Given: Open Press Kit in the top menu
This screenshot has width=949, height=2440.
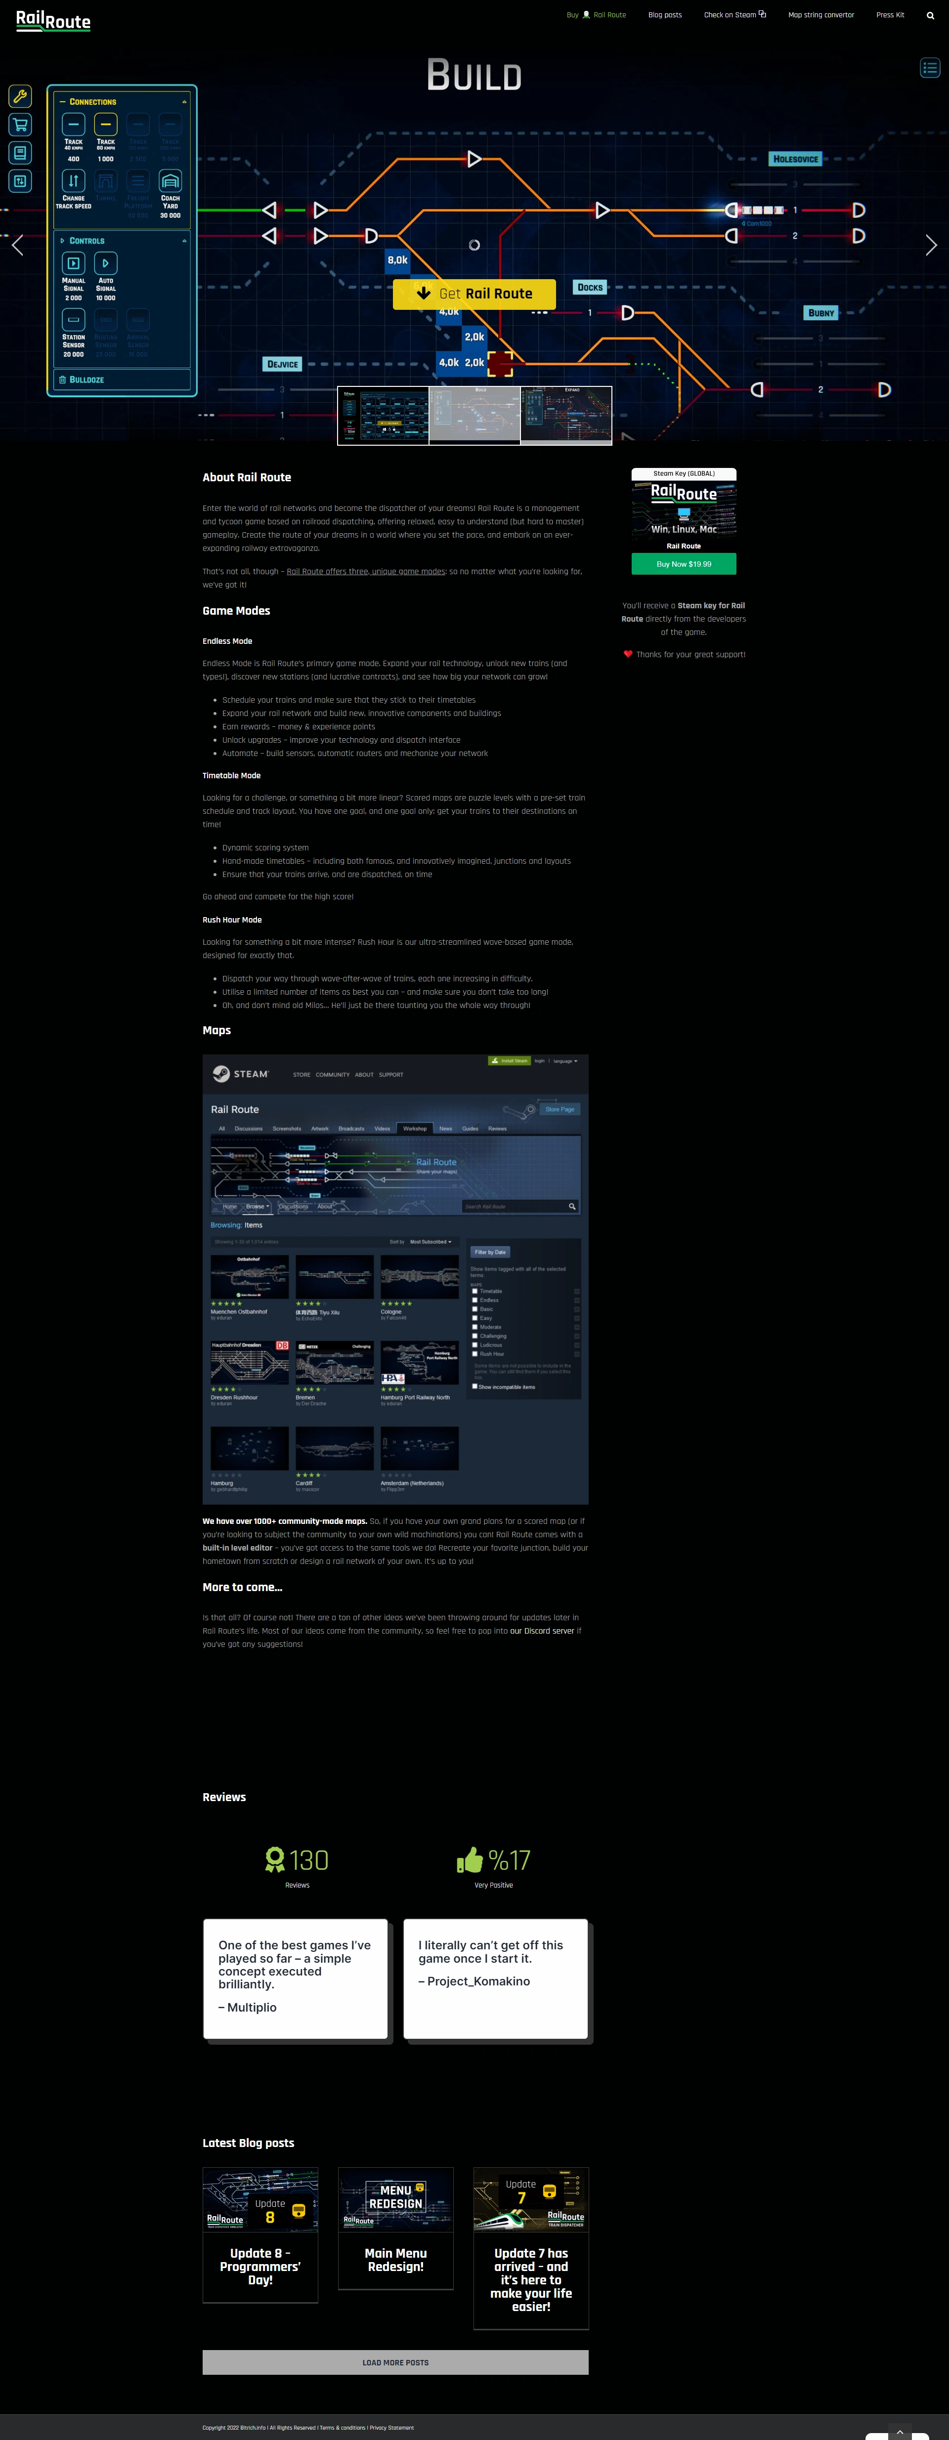Looking at the screenshot, I should (x=889, y=15).
